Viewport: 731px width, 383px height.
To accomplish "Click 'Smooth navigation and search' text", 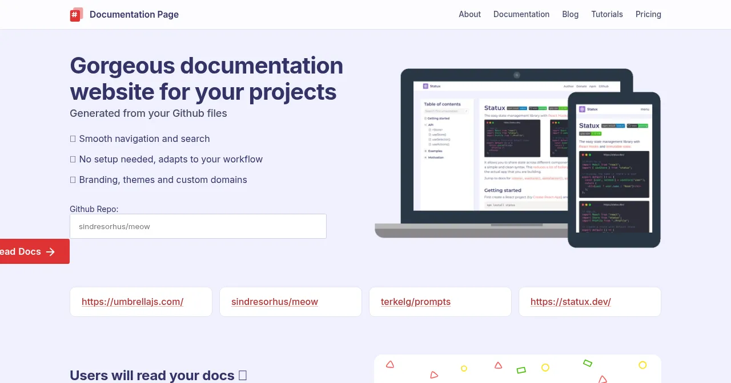I will [144, 138].
